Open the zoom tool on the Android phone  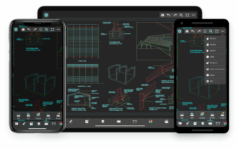(211, 31)
